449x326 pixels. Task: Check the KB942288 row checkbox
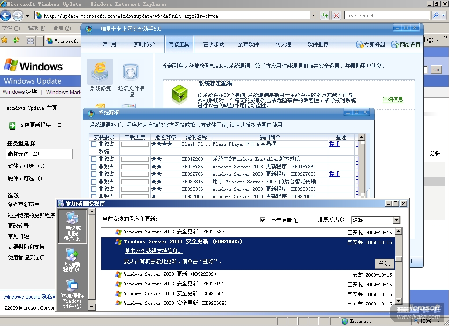93,159
